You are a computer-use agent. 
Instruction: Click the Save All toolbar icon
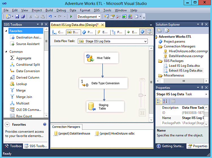[x=23, y=17]
